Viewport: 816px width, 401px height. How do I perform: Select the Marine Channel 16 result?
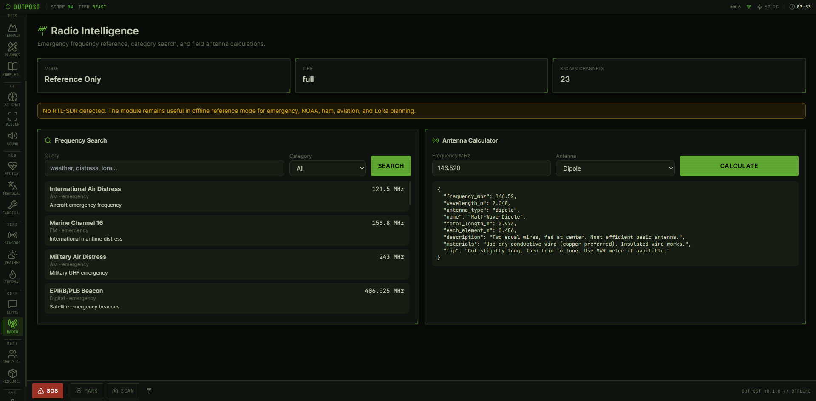click(227, 230)
